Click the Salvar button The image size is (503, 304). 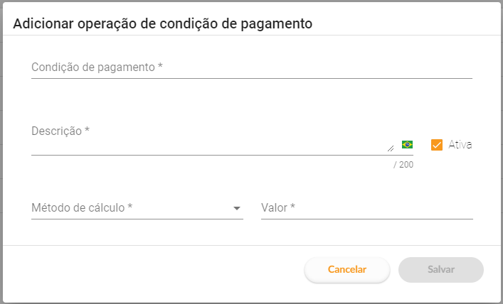click(440, 270)
